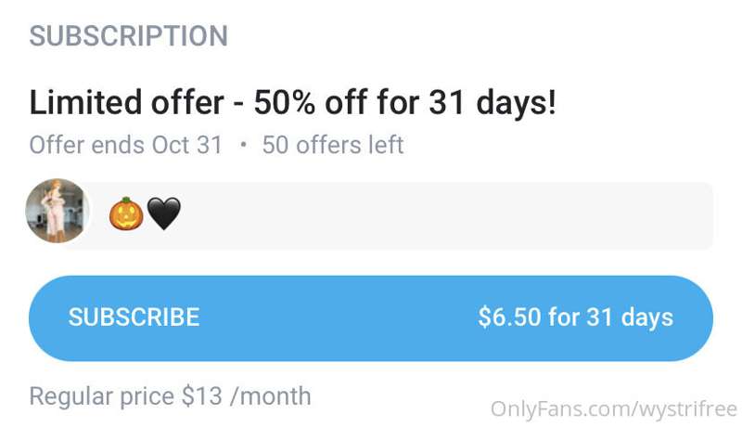Open the creator's round profile avatar
This screenshot has height=427, width=742.
tap(58, 211)
